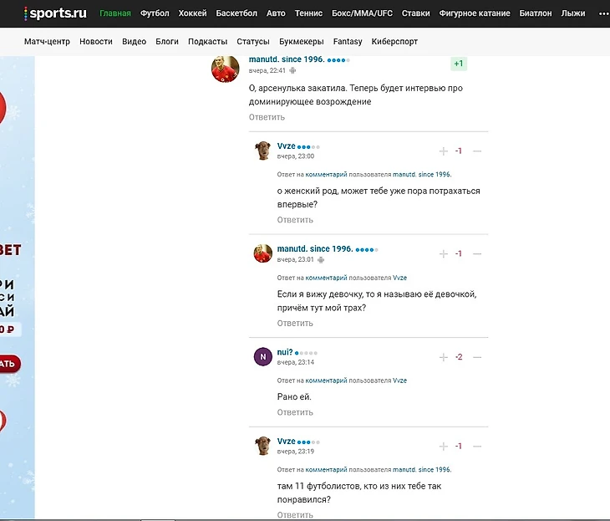Open the 'nui?' username link
Viewport: 610px width, 521px height.
[285, 352]
